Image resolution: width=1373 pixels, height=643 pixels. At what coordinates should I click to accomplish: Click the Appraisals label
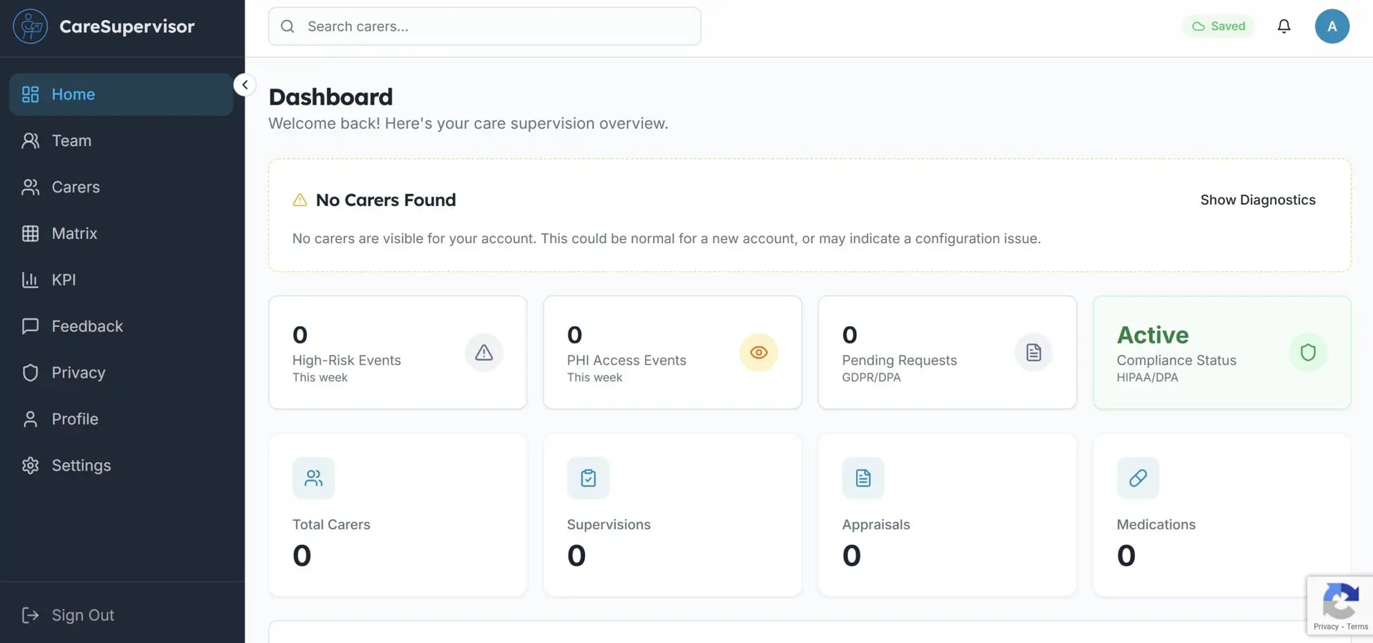(876, 525)
